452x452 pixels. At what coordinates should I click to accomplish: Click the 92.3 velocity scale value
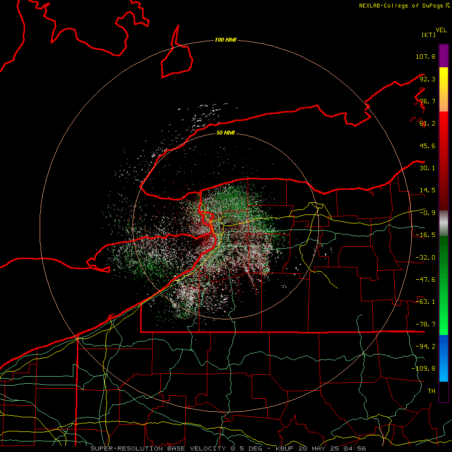(x=427, y=79)
